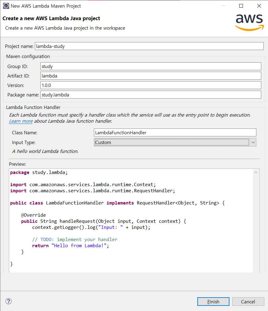Click the @Override annotation in preview
This screenshot has height=311, width=268.
[x=33, y=215]
